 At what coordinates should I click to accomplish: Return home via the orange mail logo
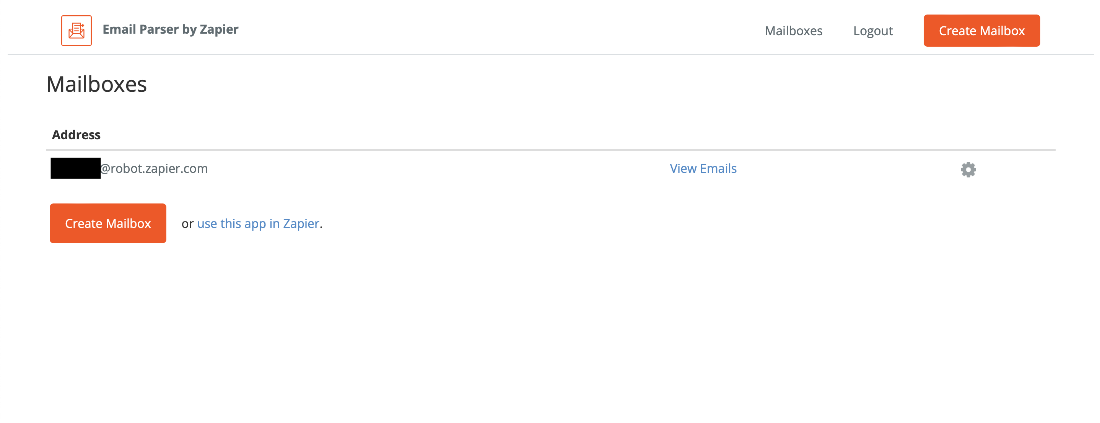click(76, 30)
